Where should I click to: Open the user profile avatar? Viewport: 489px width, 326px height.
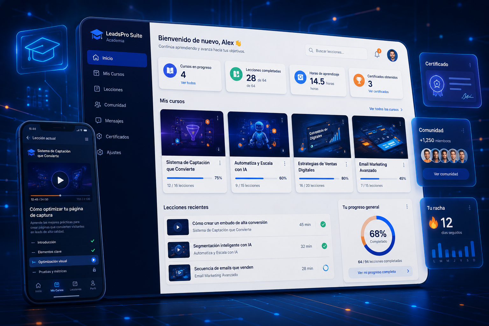coord(392,55)
